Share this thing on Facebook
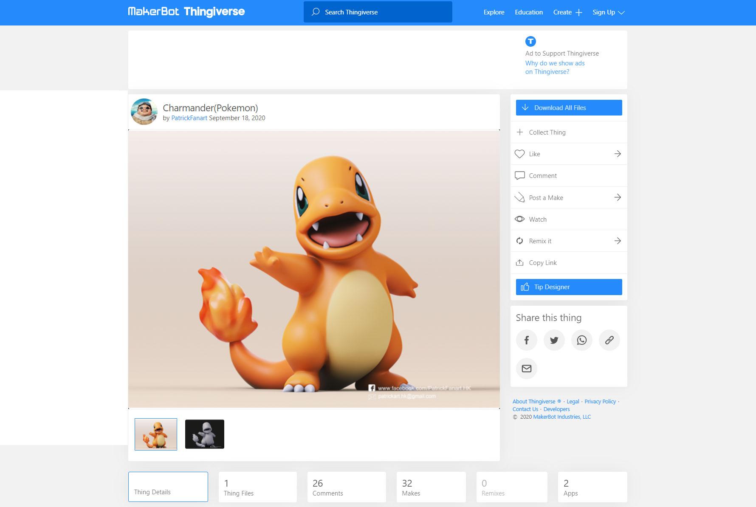This screenshot has height=507, width=756. [x=527, y=340]
